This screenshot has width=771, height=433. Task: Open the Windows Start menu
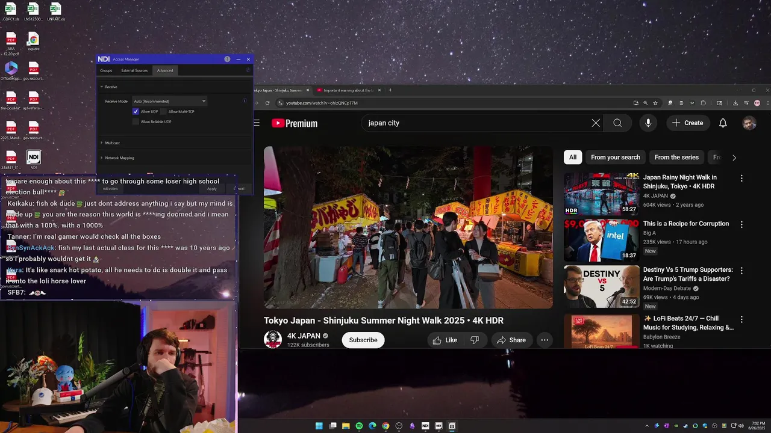point(319,426)
